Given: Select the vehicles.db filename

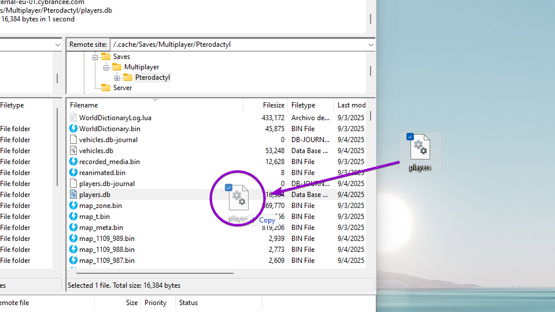Looking at the screenshot, I should (x=96, y=151).
